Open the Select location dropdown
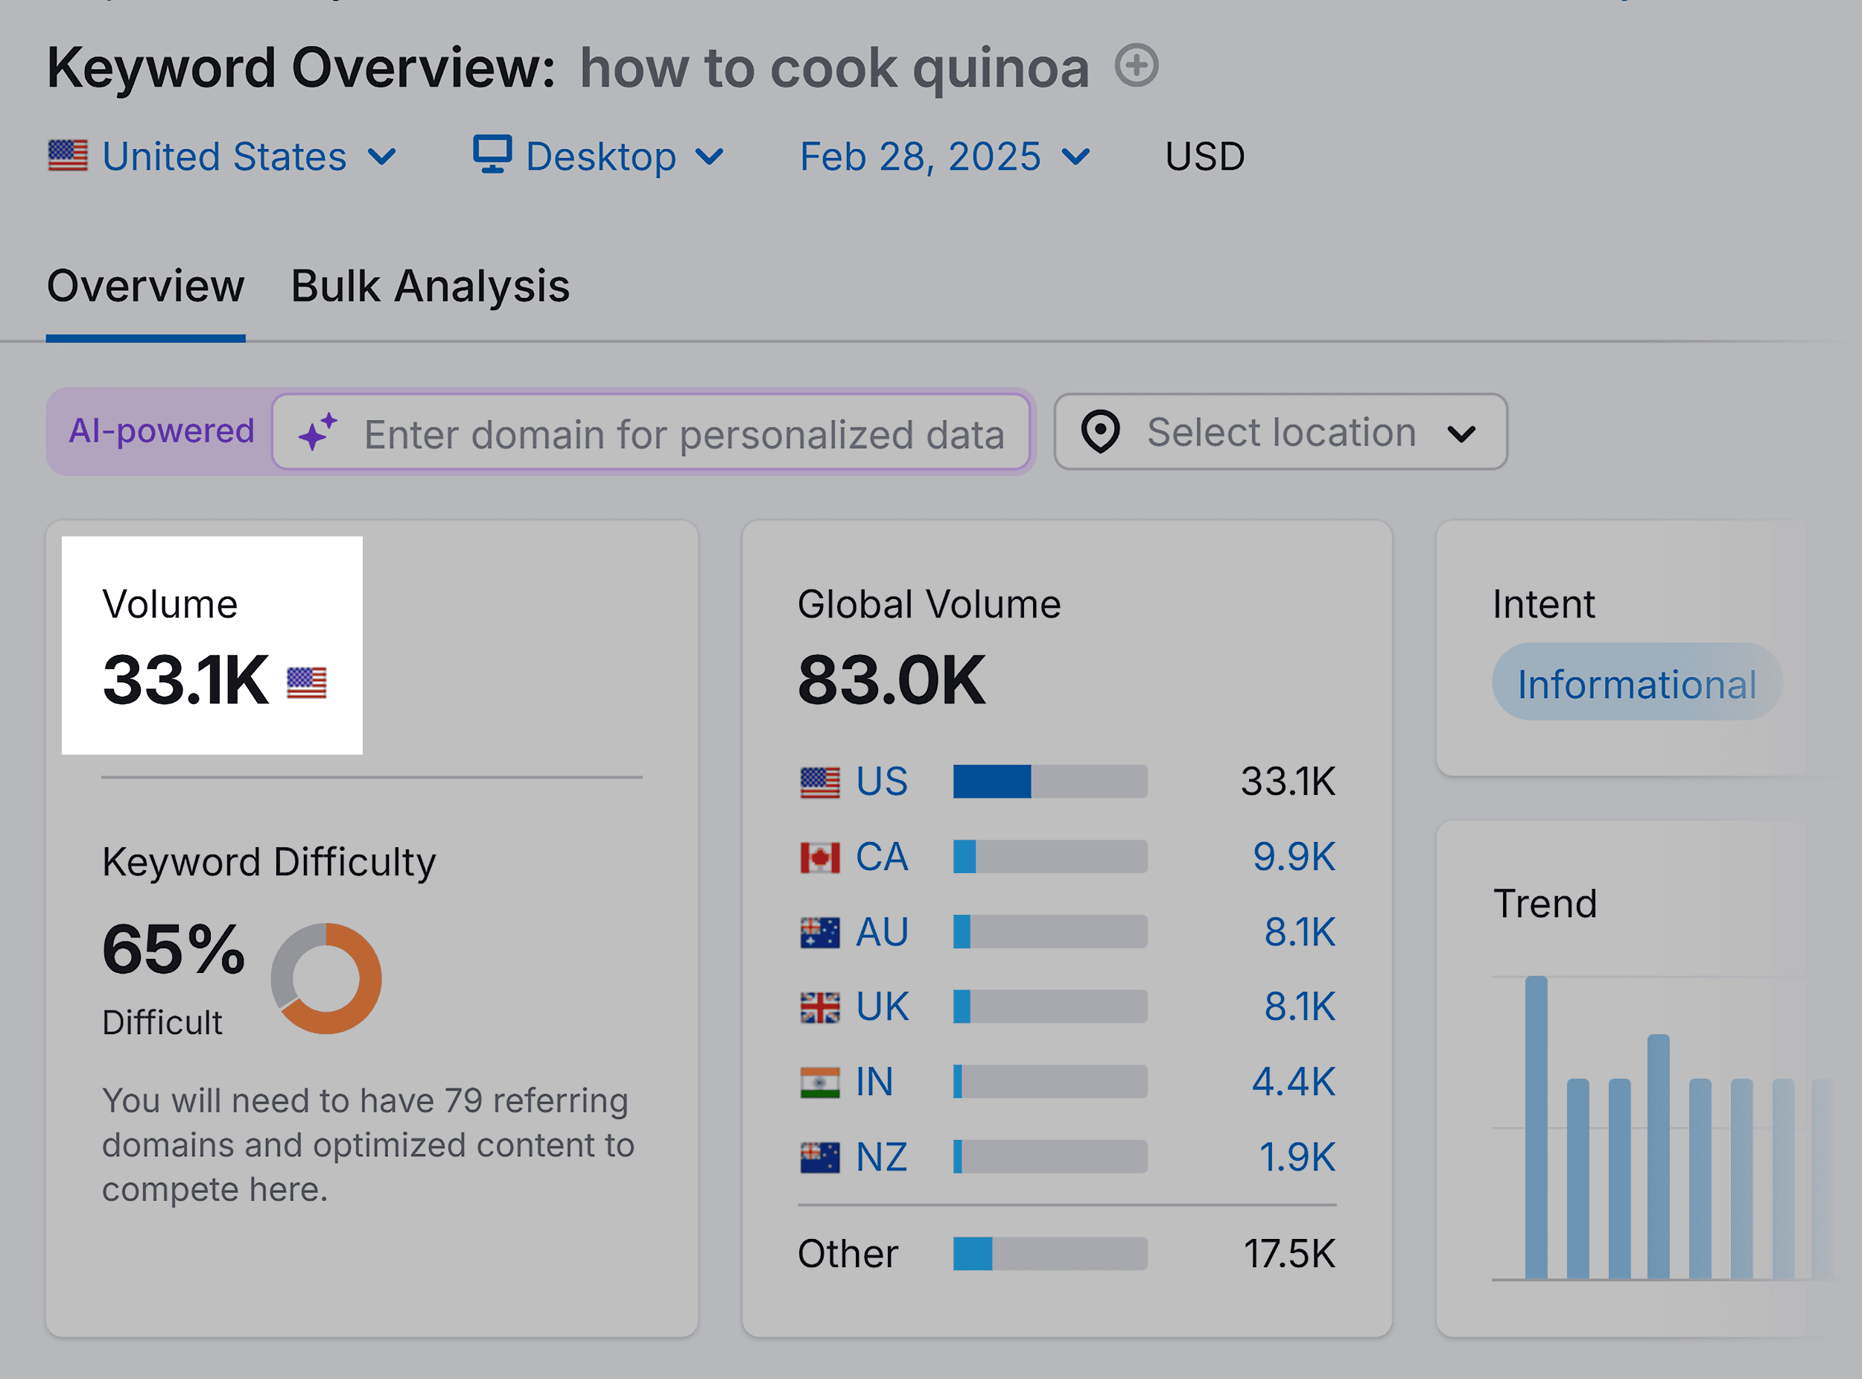This screenshot has height=1379, width=1862. point(1280,431)
